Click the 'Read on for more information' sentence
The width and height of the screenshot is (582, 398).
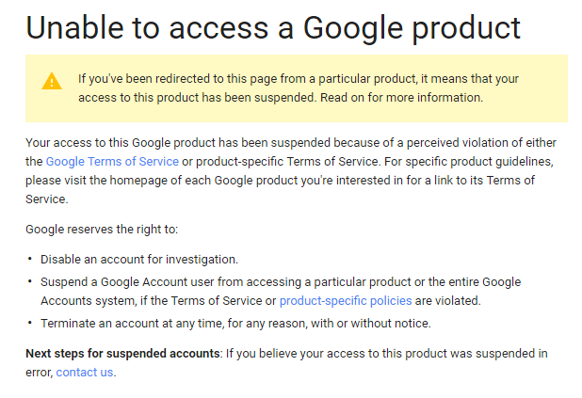point(401,98)
